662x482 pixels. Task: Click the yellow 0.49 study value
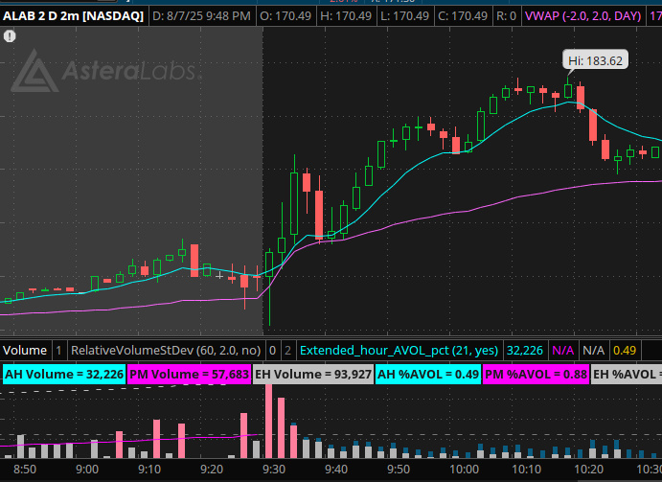625,350
